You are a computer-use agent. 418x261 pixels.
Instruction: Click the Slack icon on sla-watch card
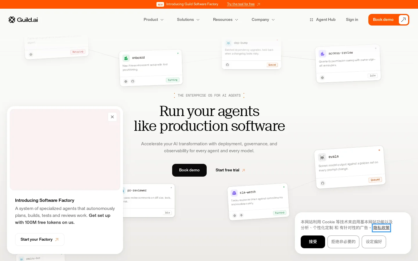coord(235,215)
